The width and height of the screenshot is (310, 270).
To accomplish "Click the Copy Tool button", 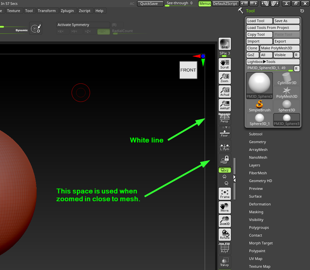I will coord(259,34).
